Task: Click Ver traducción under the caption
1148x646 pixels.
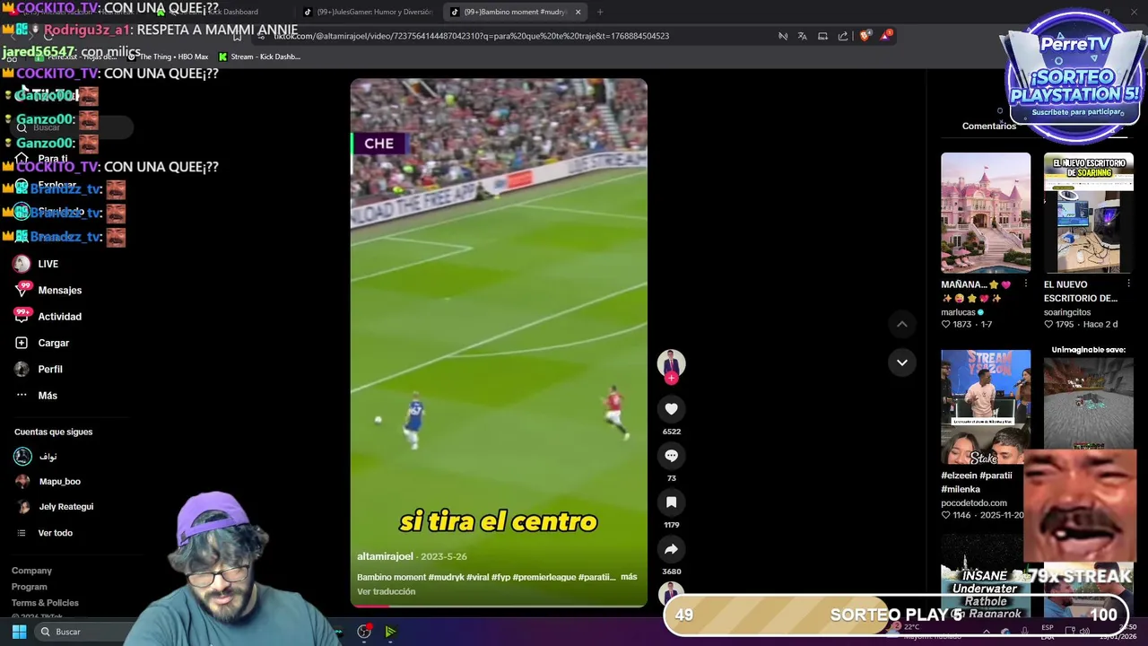Action: click(387, 591)
